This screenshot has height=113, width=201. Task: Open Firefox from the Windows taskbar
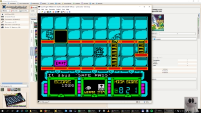pyautogui.click(x=46, y=111)
